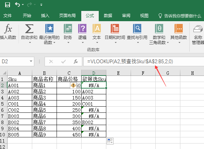Select column A header
Screen dimensions: 204x149
coord(20,73)
